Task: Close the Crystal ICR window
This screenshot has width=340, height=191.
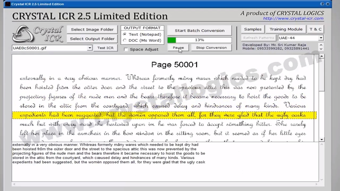Action: 328,4
